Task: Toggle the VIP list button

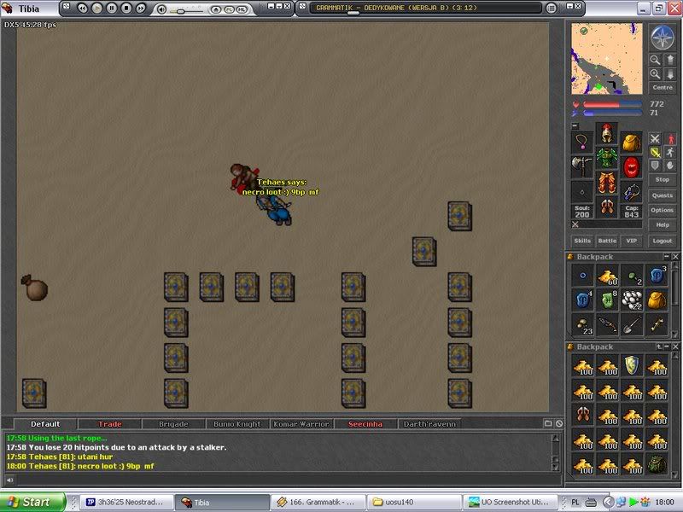Action: (632, 241)
